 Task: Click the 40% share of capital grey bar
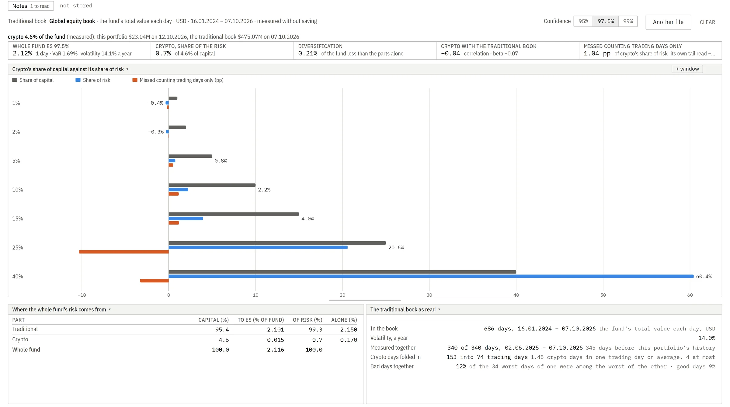point(342,272)
